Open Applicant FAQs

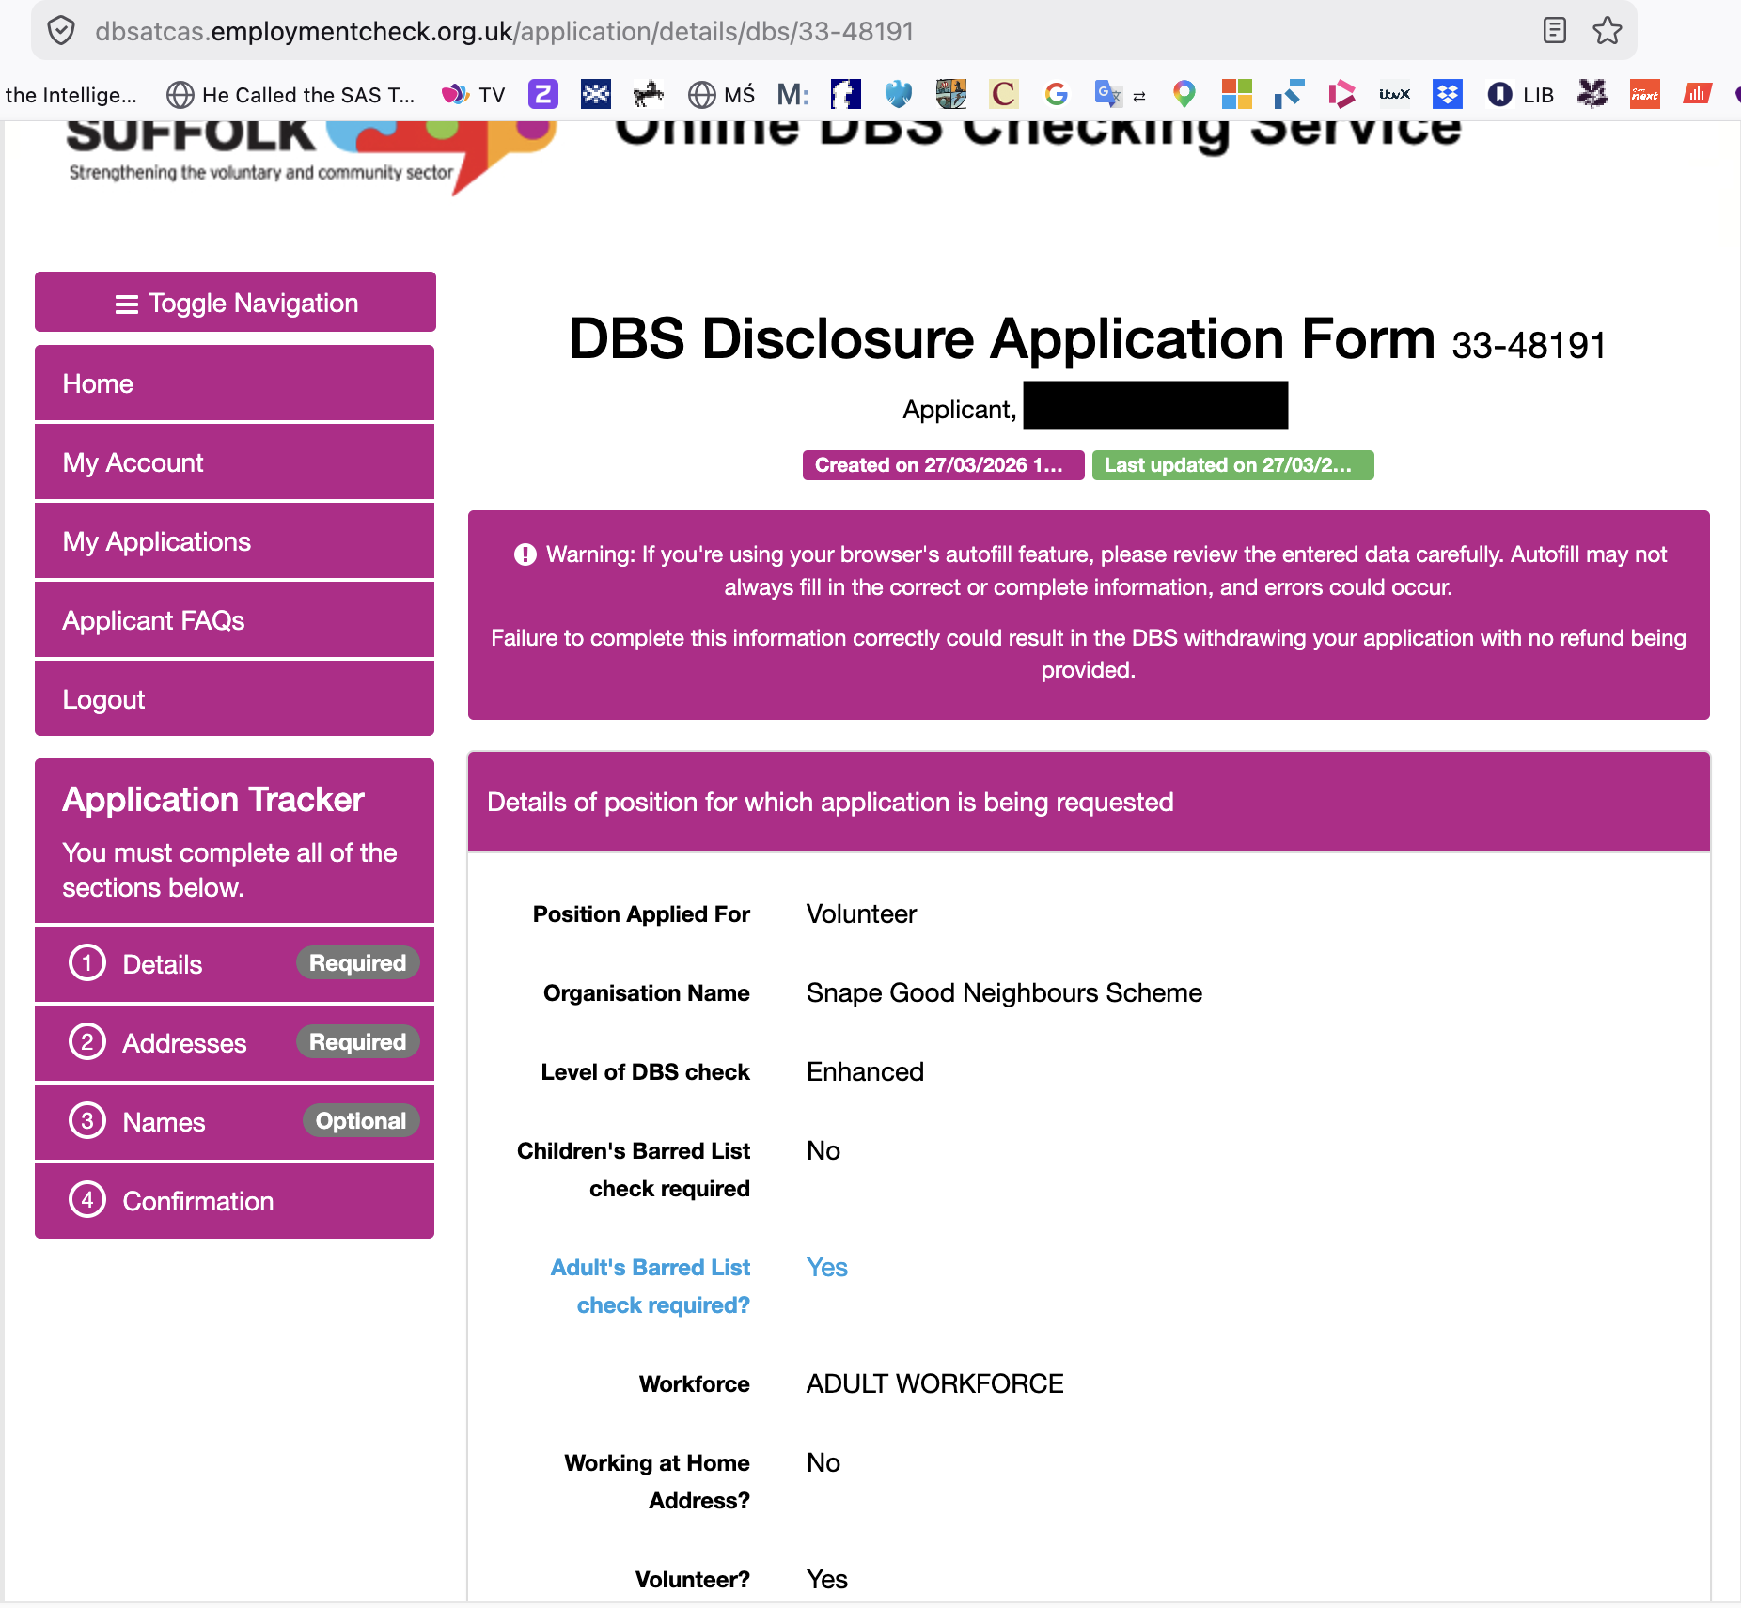235,620
